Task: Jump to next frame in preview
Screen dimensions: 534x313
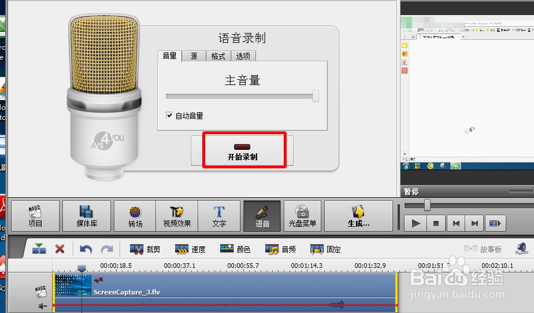Action: 474,224
